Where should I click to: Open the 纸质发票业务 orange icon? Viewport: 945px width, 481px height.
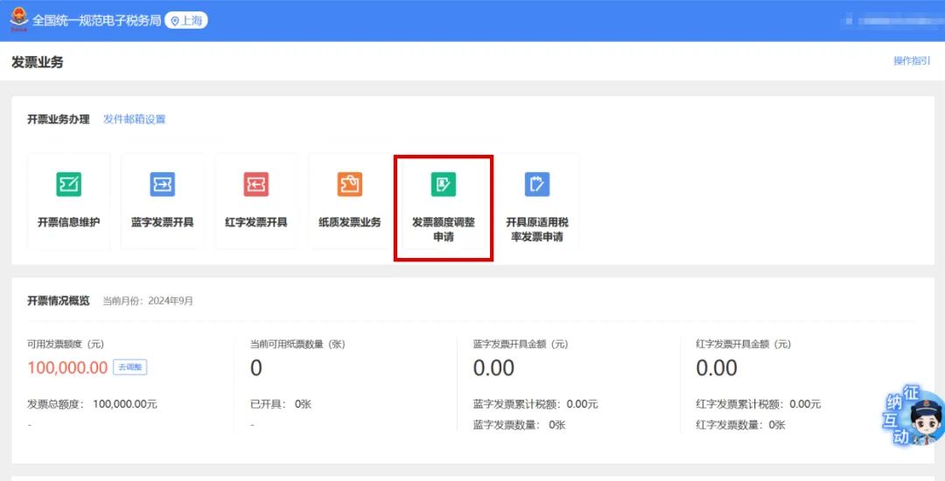pyautogui.click(x=350, y=185)
